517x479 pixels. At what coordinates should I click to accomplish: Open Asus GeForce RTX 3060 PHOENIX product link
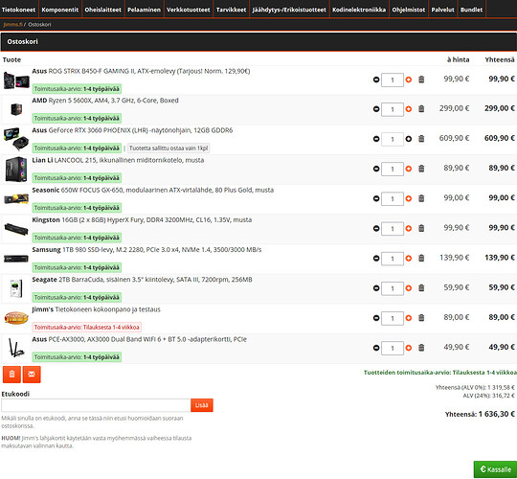(x=132, y=130)
